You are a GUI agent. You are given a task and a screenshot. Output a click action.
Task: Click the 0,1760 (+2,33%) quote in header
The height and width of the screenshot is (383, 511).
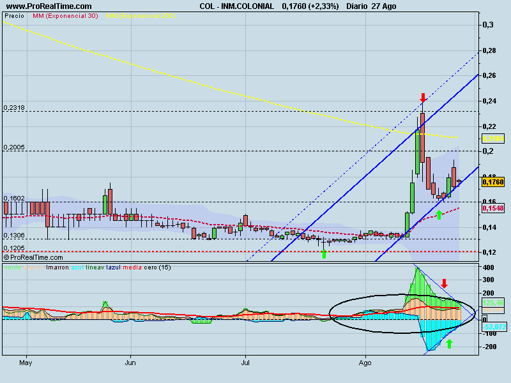click(310, 6)
